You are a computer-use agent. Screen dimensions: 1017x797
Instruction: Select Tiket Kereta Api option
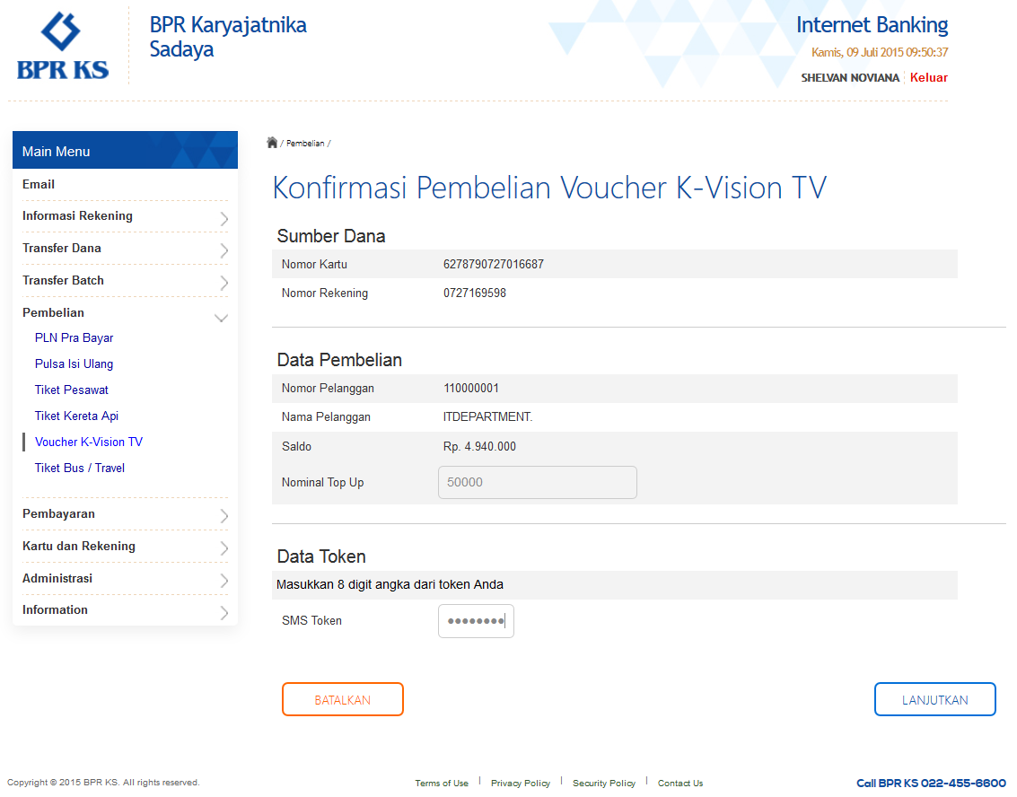pos(77,416)
